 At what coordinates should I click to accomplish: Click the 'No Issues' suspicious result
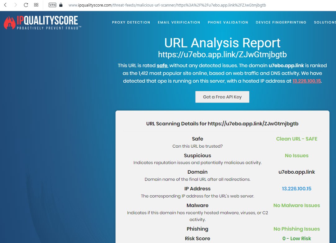click(x=297, y=156)
